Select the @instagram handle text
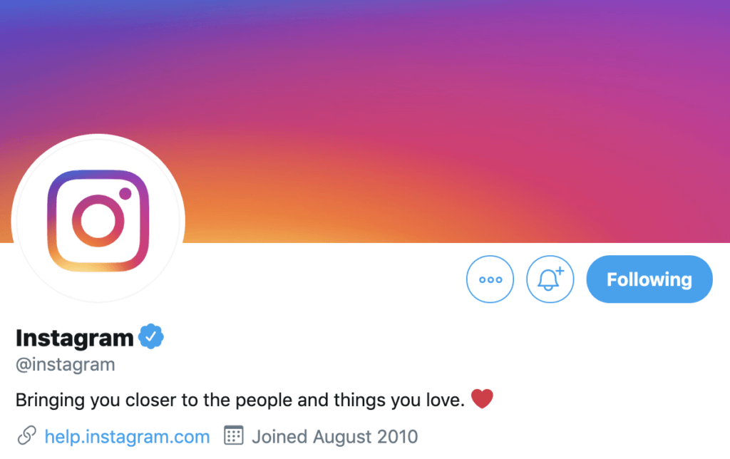This screenshot has width=730, height=459. coord(65,365)
